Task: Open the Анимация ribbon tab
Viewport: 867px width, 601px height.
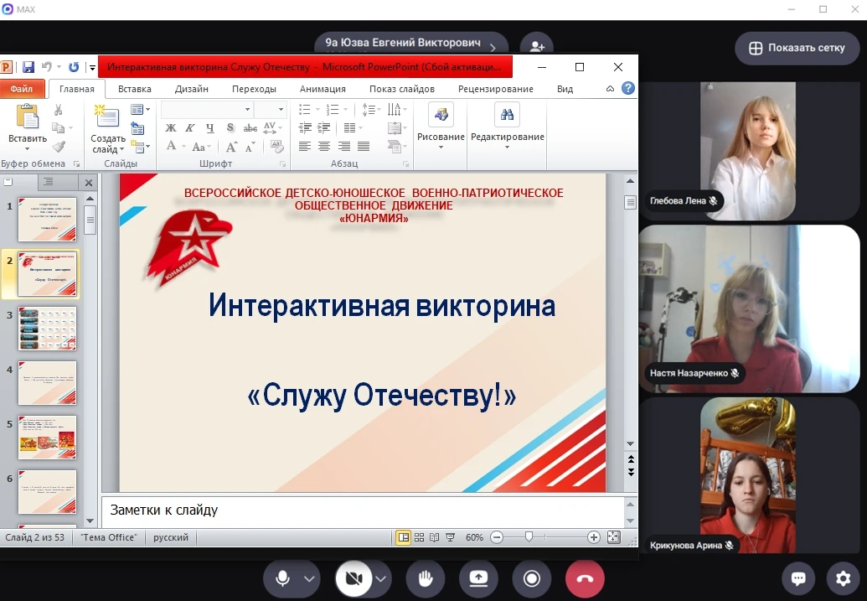Action: pyautogui.click(x=323, y=89)
